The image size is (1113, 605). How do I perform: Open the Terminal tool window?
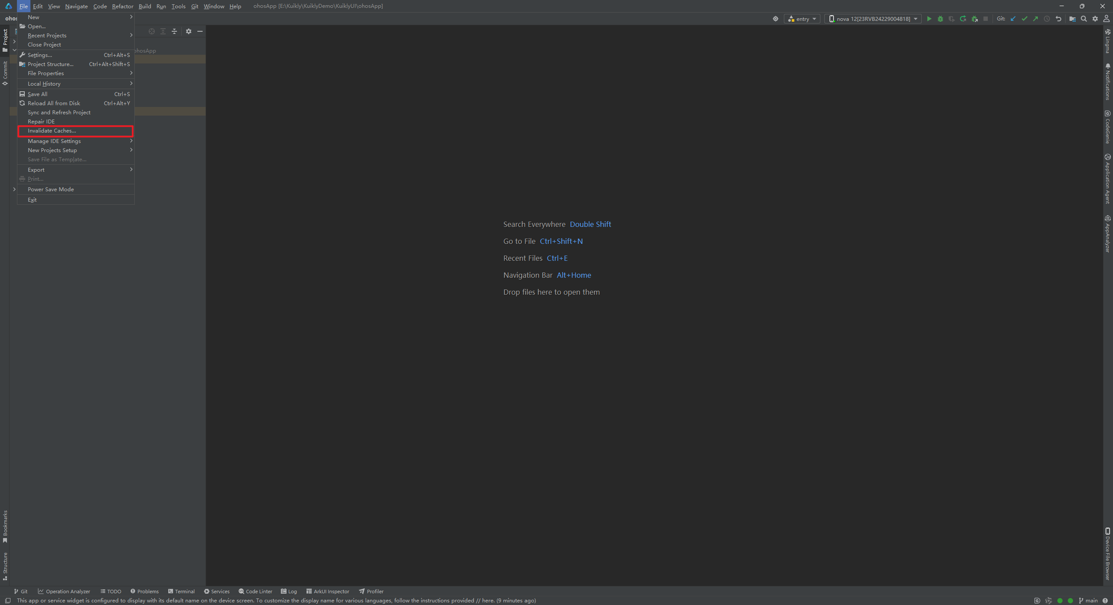point(181,591)
